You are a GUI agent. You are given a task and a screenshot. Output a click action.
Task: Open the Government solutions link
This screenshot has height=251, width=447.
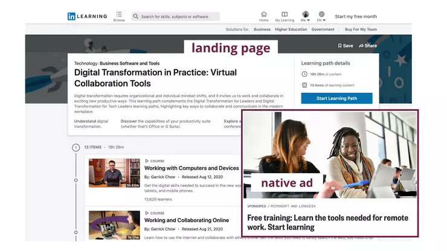[323, 29]
